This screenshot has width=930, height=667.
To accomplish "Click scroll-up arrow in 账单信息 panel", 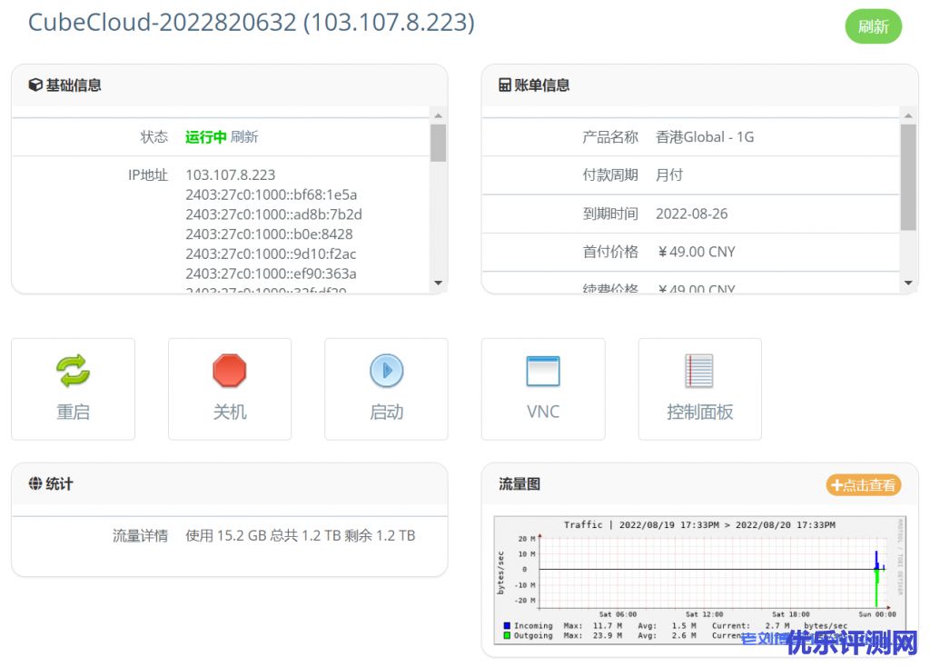I will [x=908, y=115].
